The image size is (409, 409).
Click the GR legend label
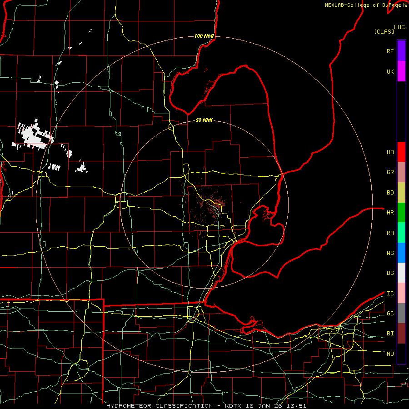point(390,172)
